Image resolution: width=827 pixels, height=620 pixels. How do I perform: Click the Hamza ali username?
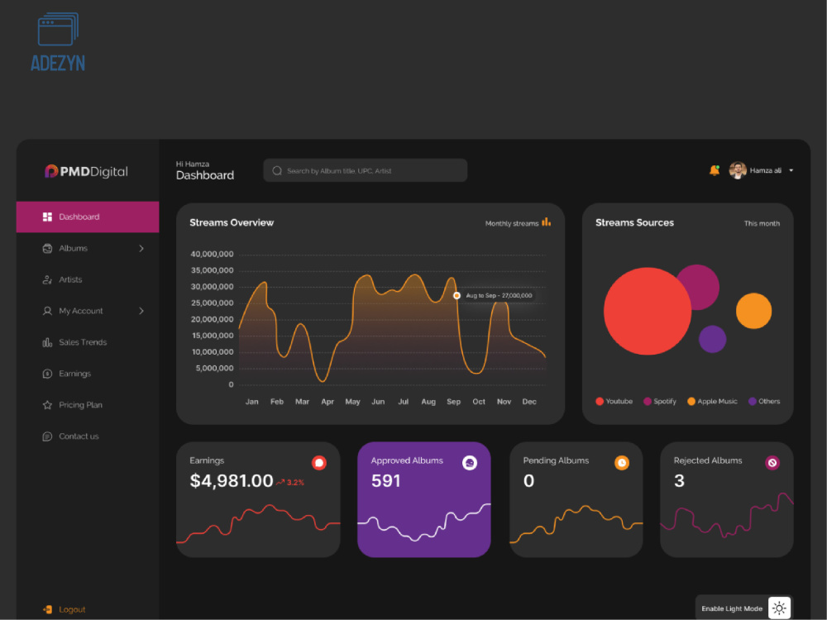765,170
